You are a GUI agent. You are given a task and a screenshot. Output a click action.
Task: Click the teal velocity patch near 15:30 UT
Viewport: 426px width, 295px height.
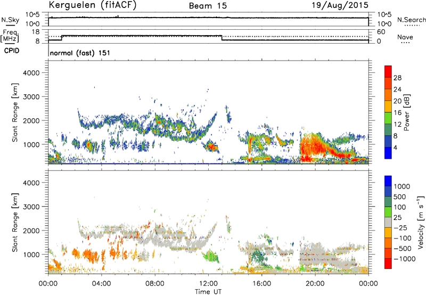(257, 256)
